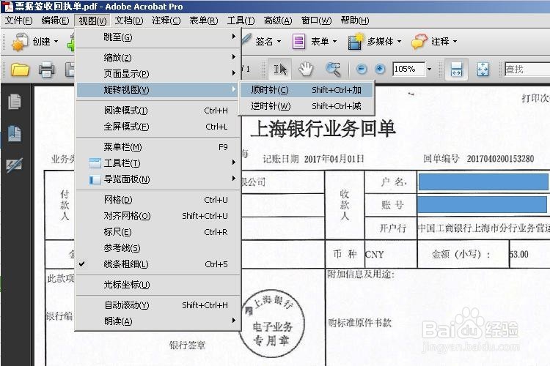The height and width of the screenshot is (366, 550).
Task: Select Counterclockwise (逆时针) rotation
Action: pyautogui.click(x=307, y=105)
